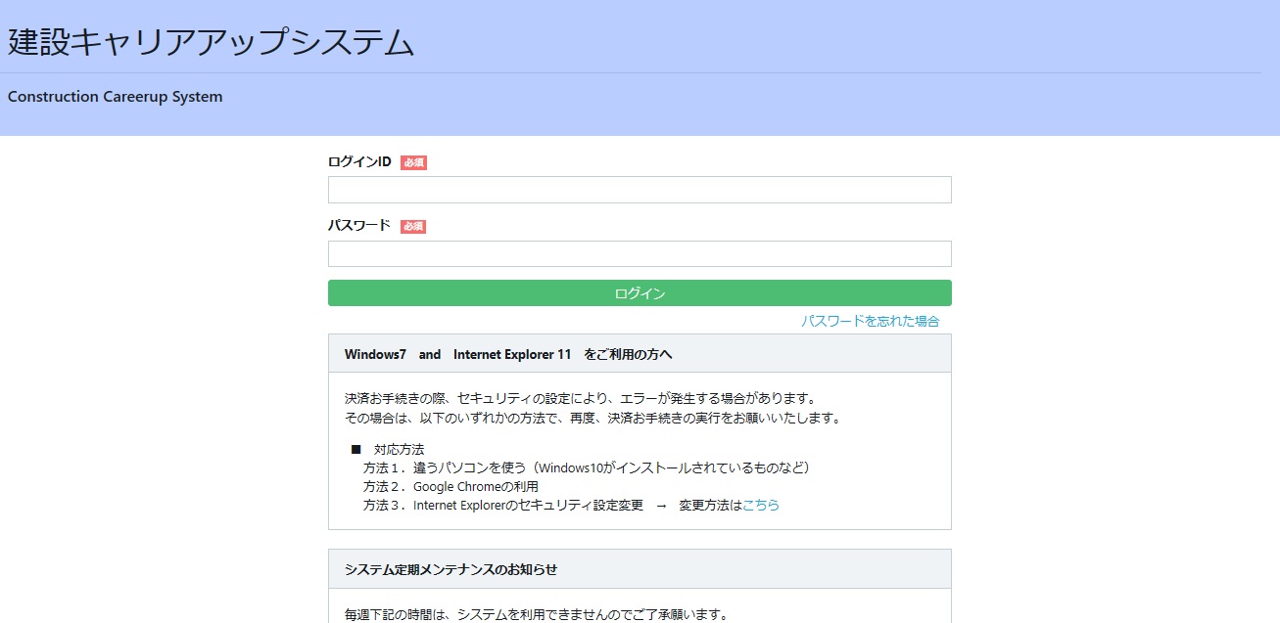The image size is (1280, 623).
Task: Click the パスワード field label
Action: pos(359,226)
